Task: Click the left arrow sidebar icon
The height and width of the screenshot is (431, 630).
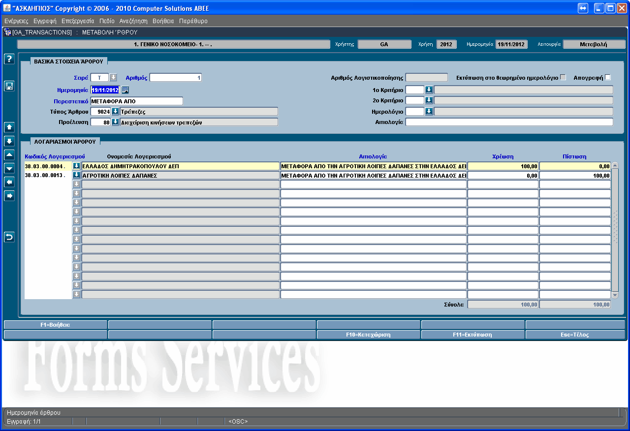Action: (x=9, y=182)
